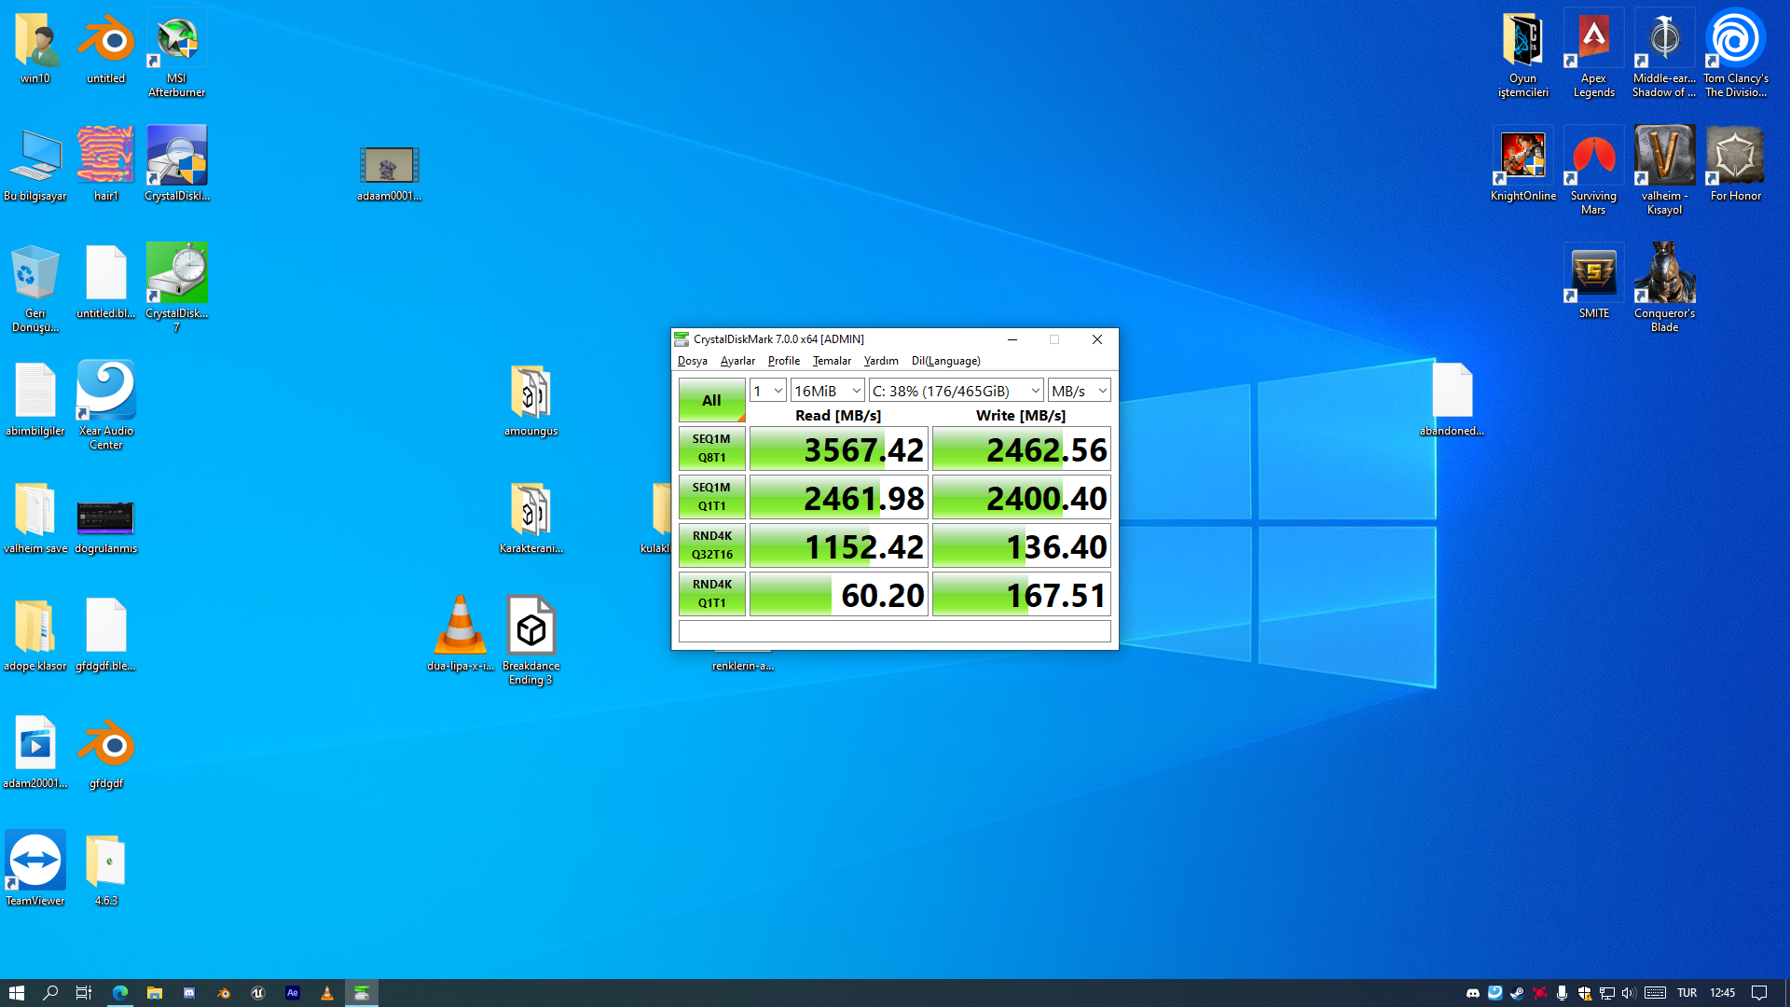Image resolution: width=1790 pixels, height=1007 pixels.
Task: Click the 60.20 random read result
Action: point(838,594)
